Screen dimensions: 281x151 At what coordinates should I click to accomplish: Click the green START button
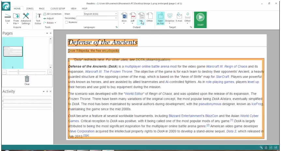pos(200,20)
